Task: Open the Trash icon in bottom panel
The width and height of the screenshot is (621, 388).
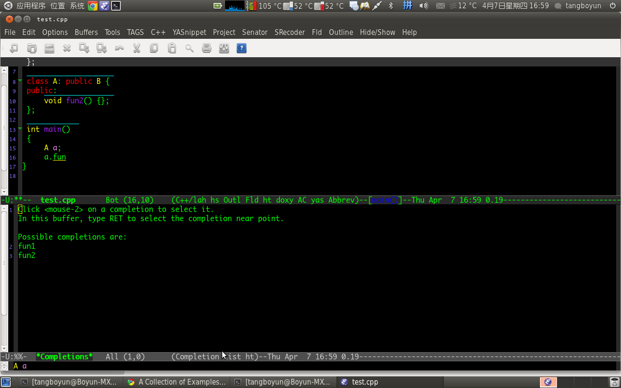Action: coord(614,382)
